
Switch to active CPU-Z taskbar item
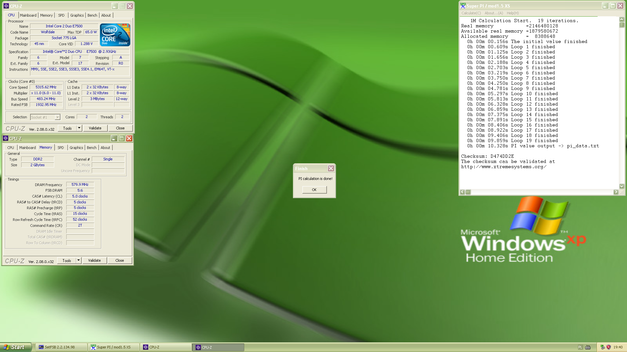pos(219,347)
